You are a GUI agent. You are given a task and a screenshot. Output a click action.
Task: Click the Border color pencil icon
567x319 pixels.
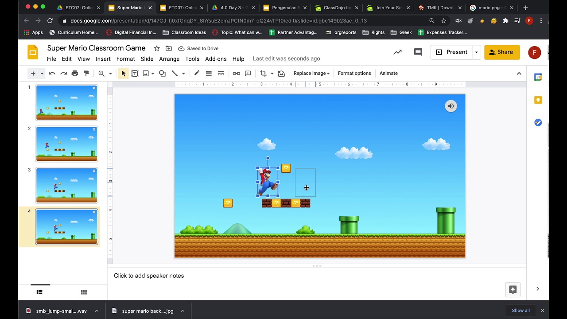(x=197, y=73)
